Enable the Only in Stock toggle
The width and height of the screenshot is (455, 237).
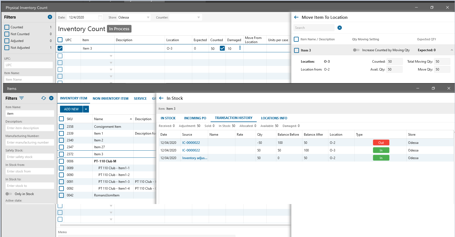(9, 194)
